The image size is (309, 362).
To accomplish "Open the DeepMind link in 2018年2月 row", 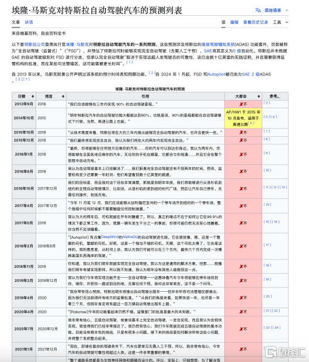I will 110,237.
